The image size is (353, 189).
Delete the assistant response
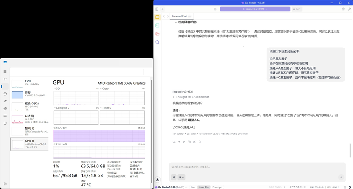point(199,142)
